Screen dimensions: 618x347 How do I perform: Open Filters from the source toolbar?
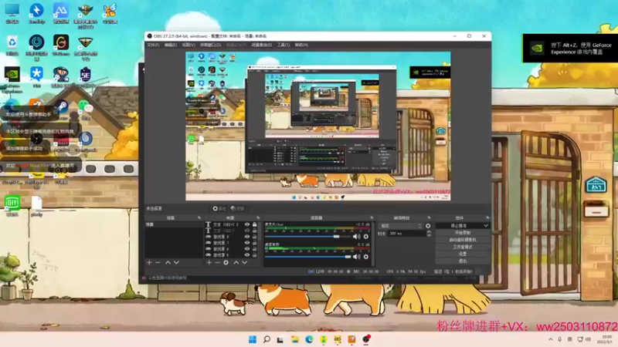pyautogui.click(x=238, y=208)
